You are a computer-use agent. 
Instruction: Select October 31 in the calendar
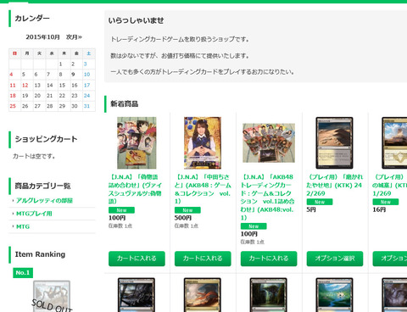[x=86, y=106]
